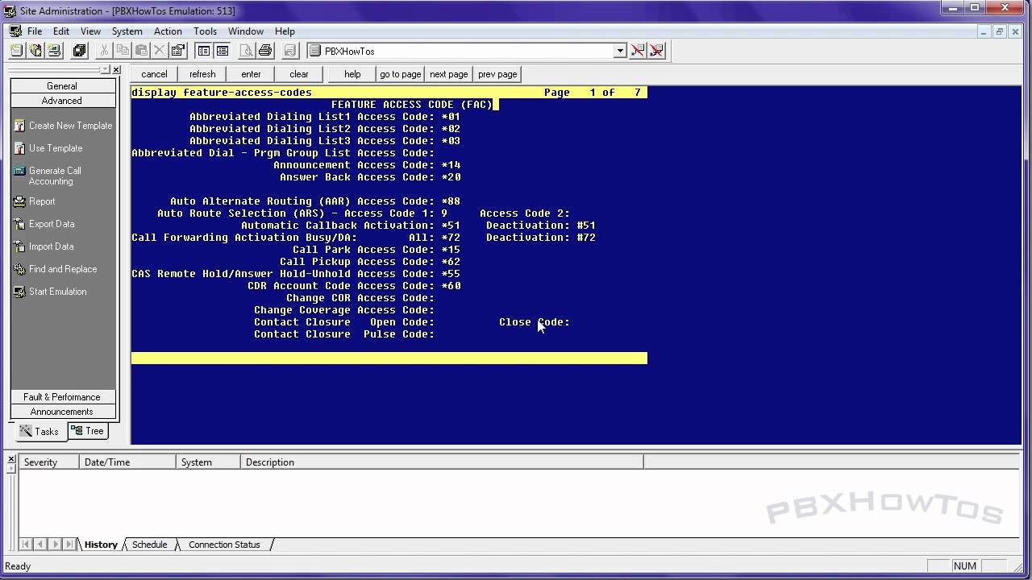Click the stacked windows toolbar icon

(x=79, y=51)
